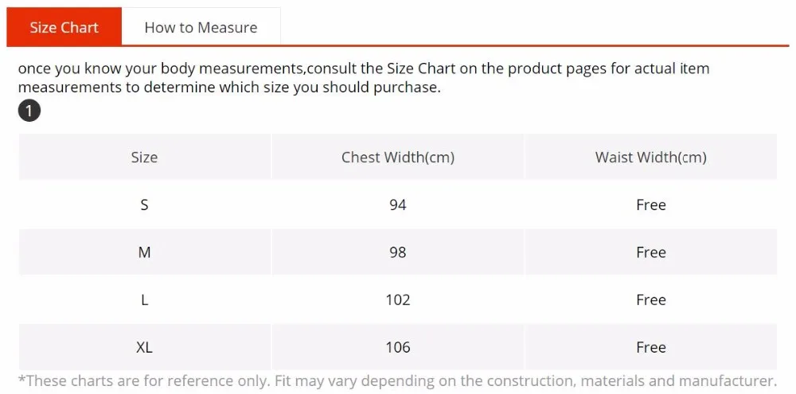Click the Free waist value for size XL
796x394 pixels.
tap(651, 347)
